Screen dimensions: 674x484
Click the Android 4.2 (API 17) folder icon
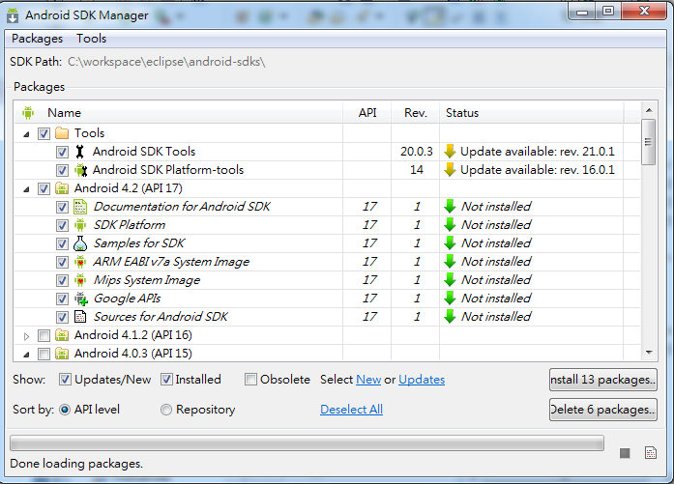(x=62, y=188)
